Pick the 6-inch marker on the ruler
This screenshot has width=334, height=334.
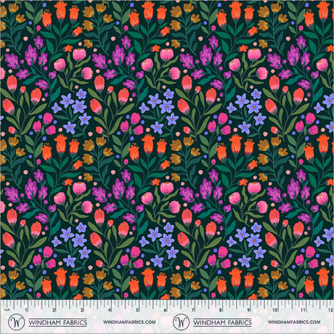click(165, 310)
